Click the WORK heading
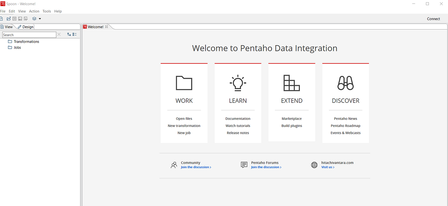Screen dimensions: 448x206 click(x=184, y=101)
